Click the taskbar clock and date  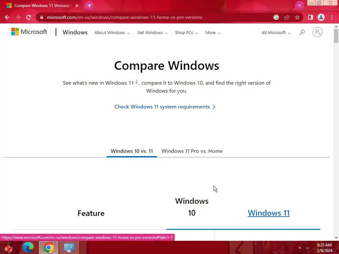pyautogui.click(x=324, y=248)
